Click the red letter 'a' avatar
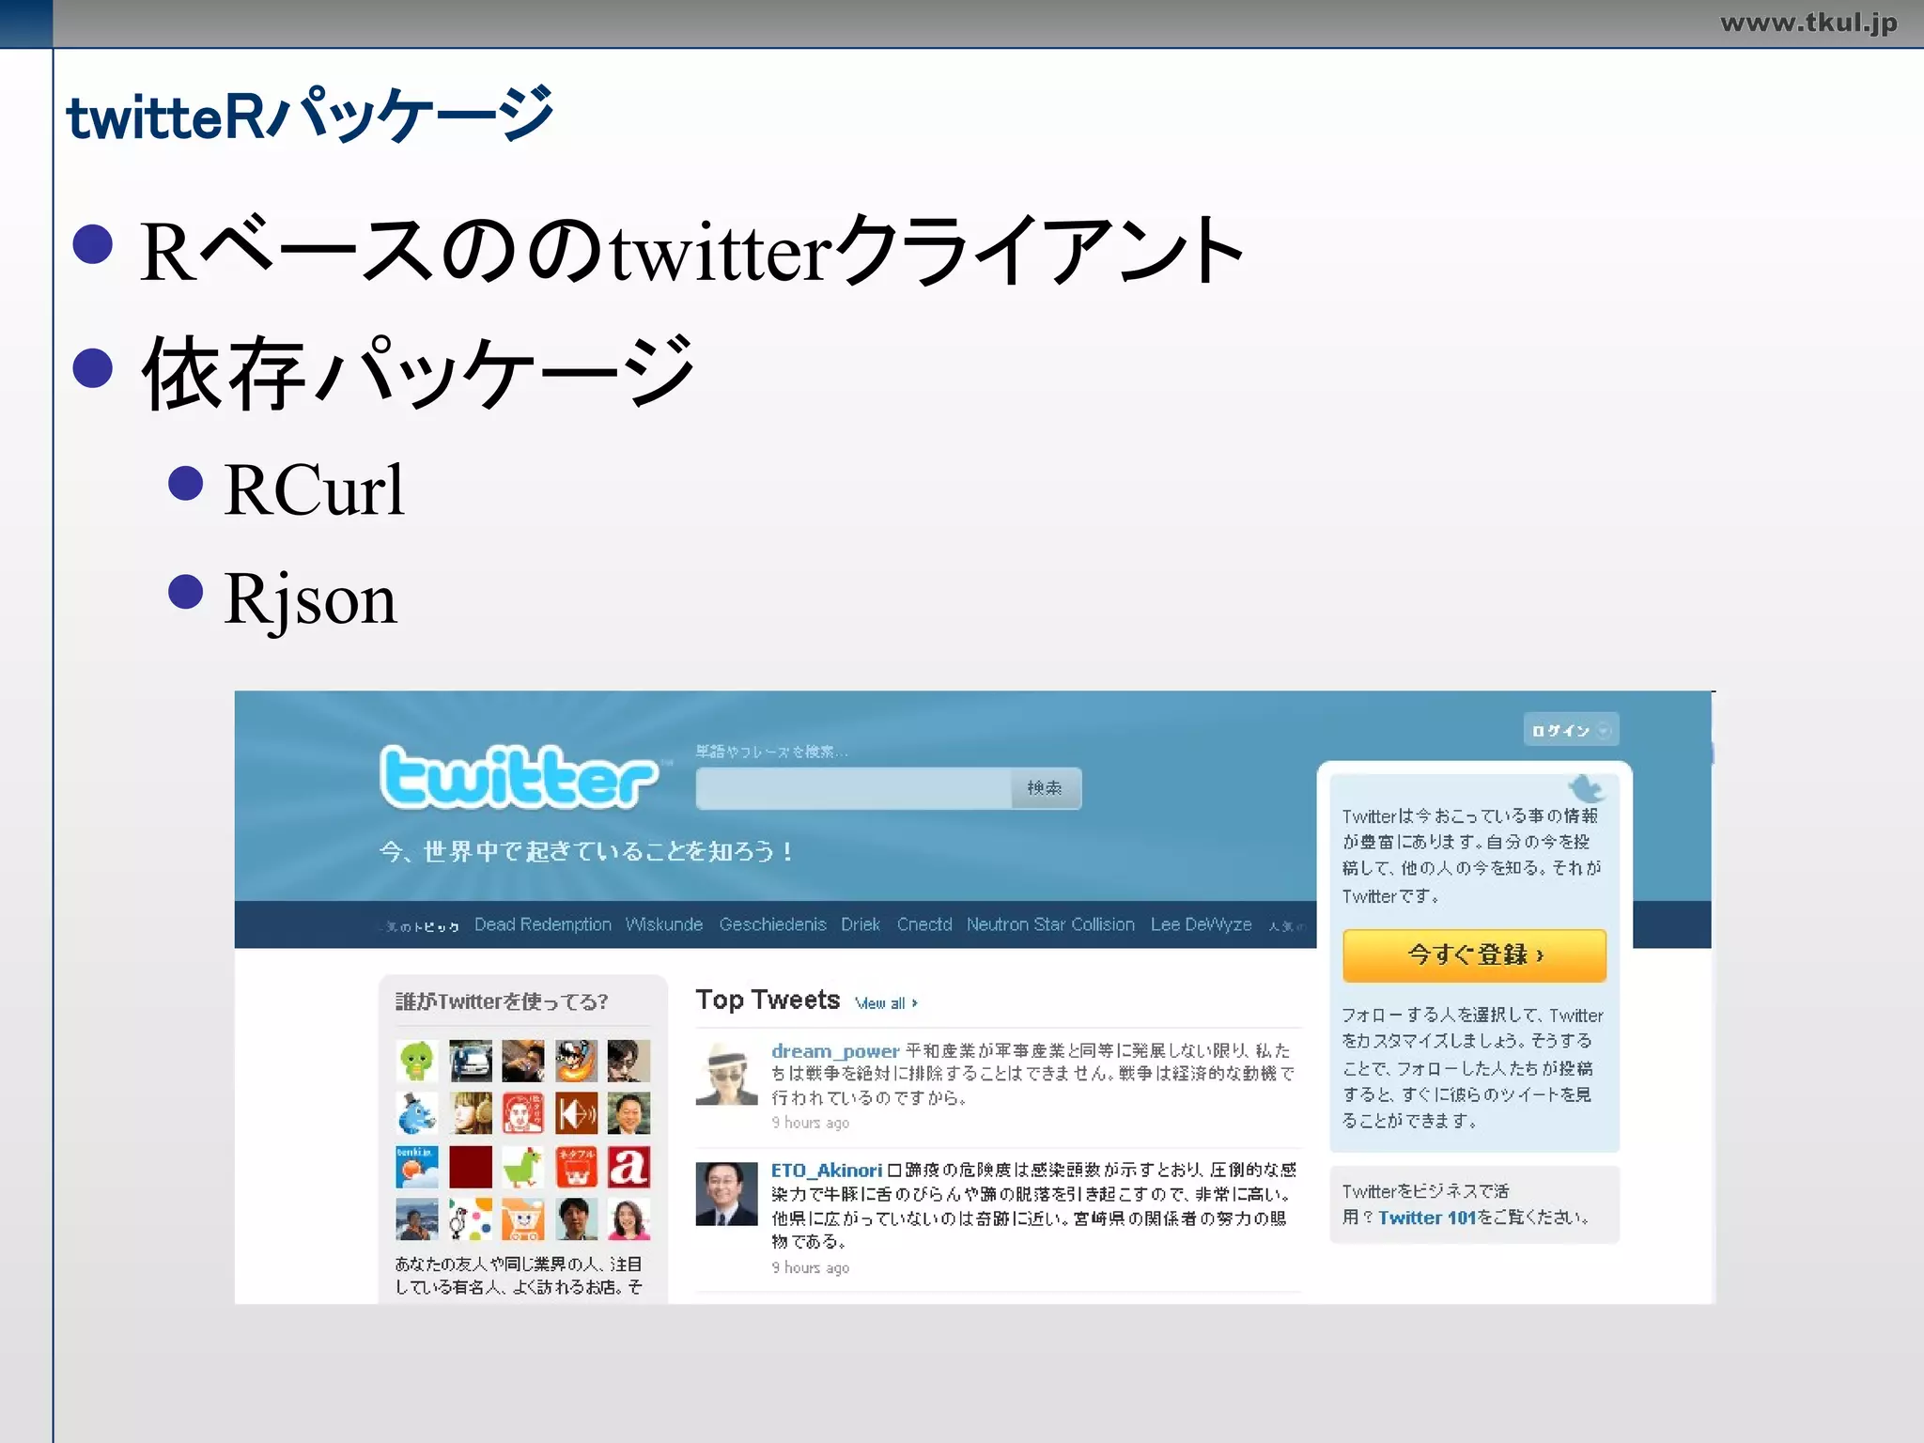1924x1443 pixels. [628, 1167]
